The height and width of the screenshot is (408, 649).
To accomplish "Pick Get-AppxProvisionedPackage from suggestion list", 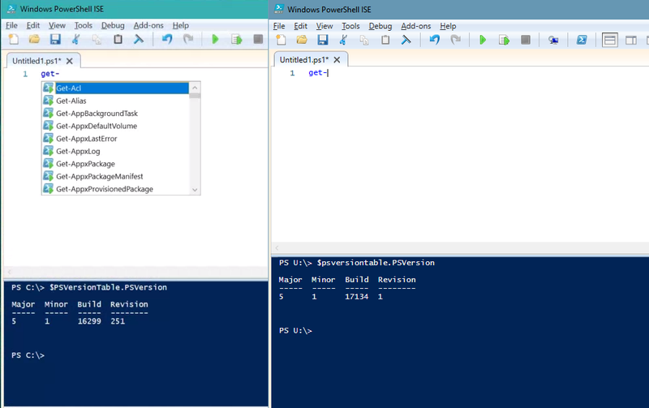I will pyautogui.click(x=105, y=189).
